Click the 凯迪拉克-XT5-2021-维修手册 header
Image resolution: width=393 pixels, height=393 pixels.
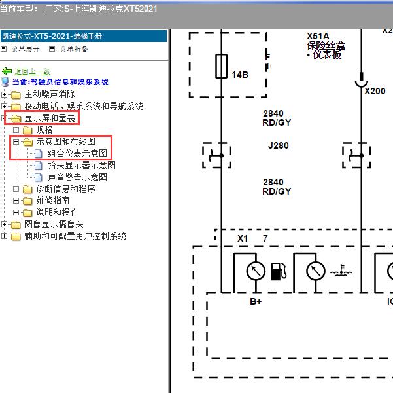(x=84, y=36)
